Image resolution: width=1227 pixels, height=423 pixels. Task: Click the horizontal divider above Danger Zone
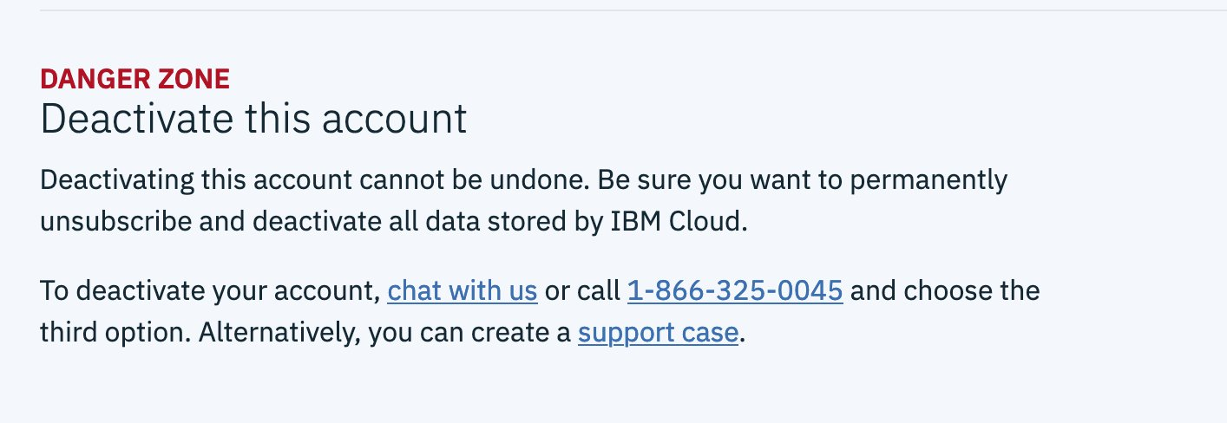point(613,10)
